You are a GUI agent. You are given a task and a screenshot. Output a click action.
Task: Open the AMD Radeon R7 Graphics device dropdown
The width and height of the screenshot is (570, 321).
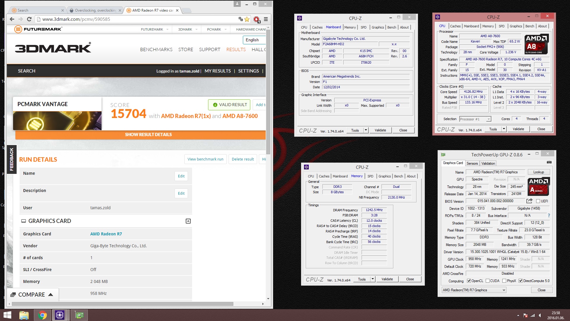pos(474,290)
